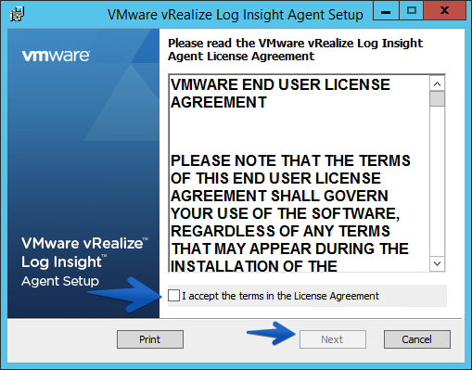Click the license scrollbar thumb
The image size is (472, 370).
point(437,99)
